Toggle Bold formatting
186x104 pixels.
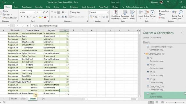coord(21,17)
